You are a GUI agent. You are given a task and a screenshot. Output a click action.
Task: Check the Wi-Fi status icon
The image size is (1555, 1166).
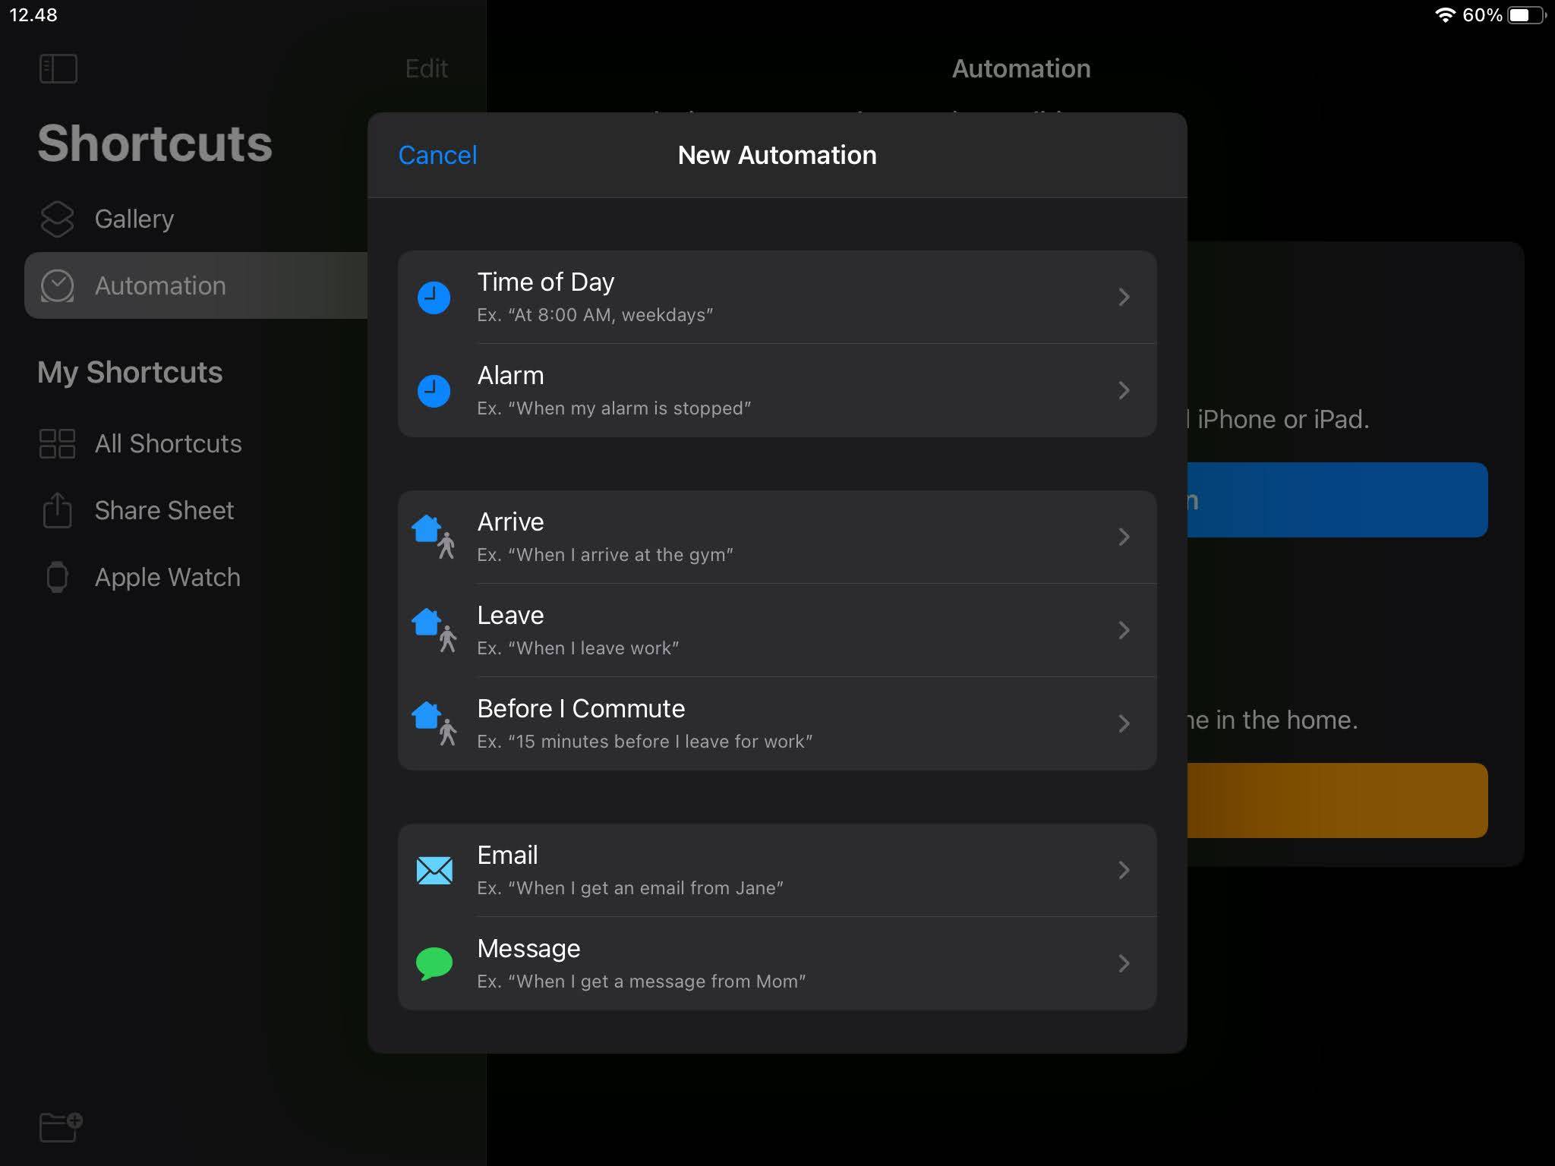1445,15
